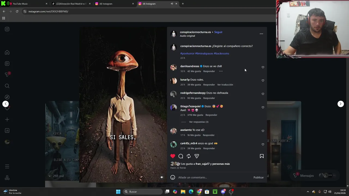Go to the next reel with the right arrow

[341, 104]
